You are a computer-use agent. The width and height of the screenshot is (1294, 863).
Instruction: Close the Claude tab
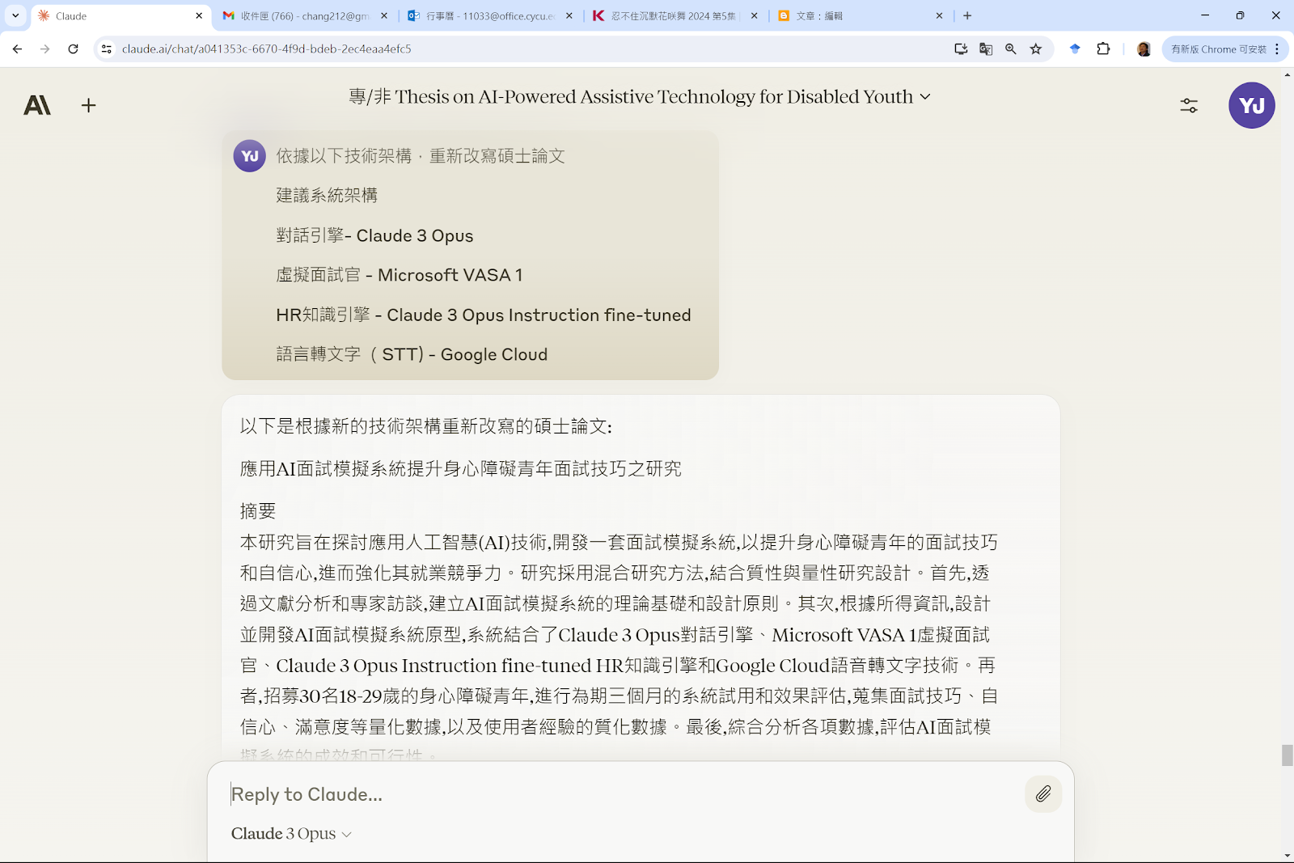[x=199, y=15]
